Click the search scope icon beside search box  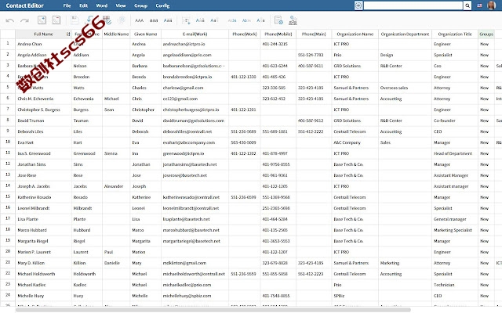(358, 5)
